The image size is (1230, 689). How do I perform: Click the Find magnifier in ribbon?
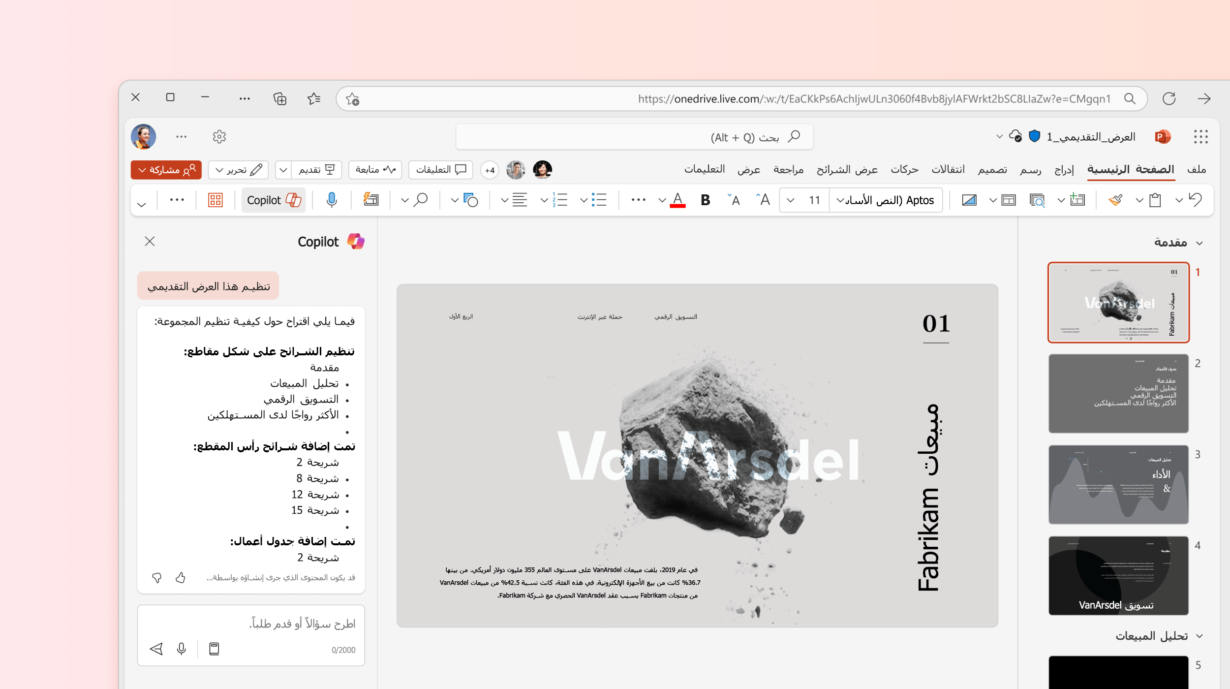click(x=421, y=200)
